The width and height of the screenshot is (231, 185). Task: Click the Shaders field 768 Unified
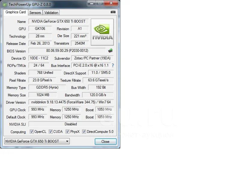(45, 73)
